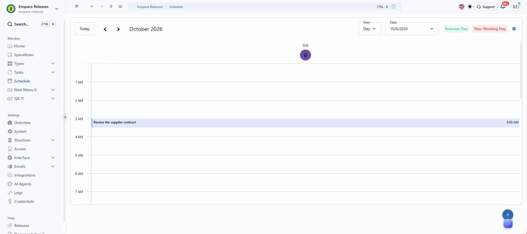Select the Tuesday 6 date circle
The image size is (527, 234).
[305, 55]
